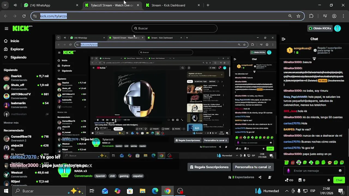Click the gaming tag
The height and width of the screenshot is (196, 349).
click(x=124, y=176)
